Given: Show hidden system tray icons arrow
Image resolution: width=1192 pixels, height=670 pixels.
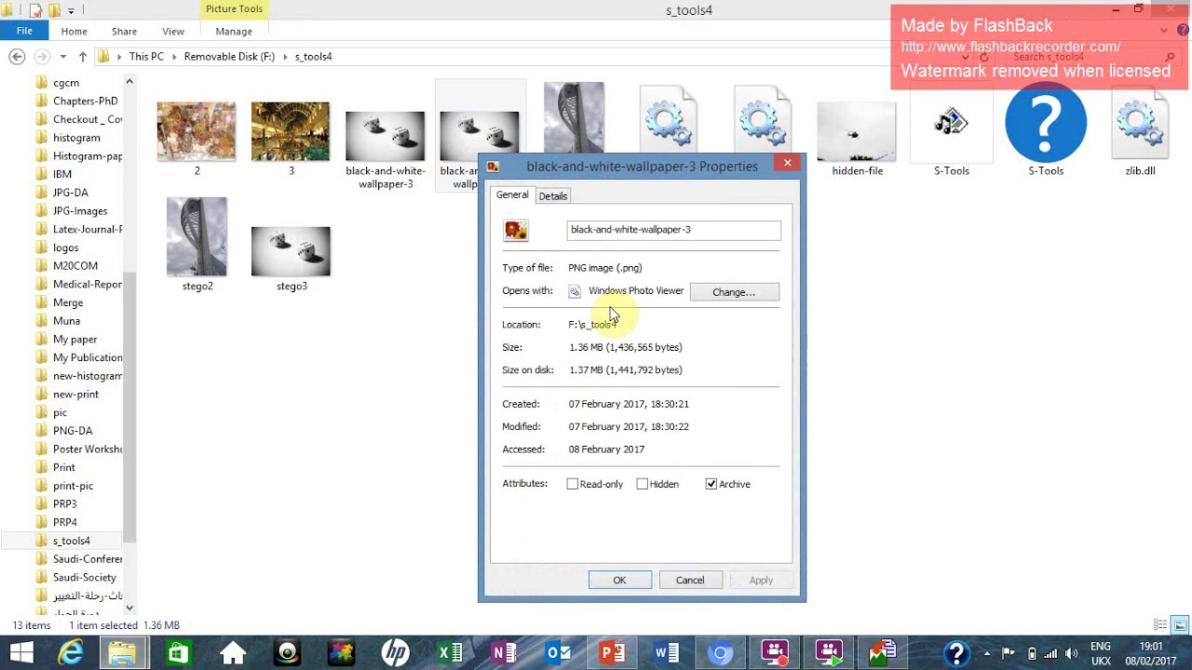Looking at the screenshot, I should tap(988, 653).
